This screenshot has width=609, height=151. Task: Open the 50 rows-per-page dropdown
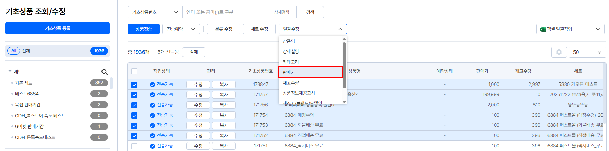tap(587, 52)
